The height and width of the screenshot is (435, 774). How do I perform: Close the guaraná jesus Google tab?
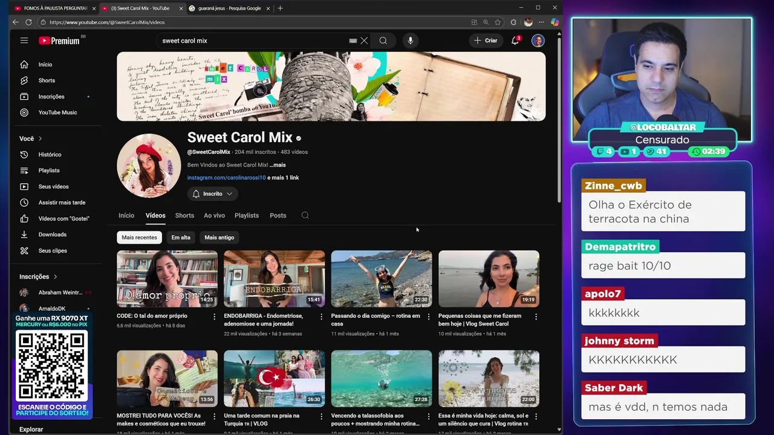(x=269, y=8)
